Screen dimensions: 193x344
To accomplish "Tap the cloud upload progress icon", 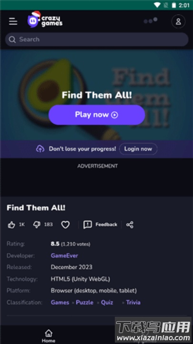I will (x=40, y=149).
